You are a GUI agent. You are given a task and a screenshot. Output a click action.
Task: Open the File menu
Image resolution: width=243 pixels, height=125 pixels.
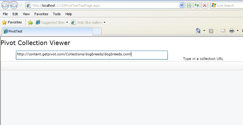click(x=5, y=14)
